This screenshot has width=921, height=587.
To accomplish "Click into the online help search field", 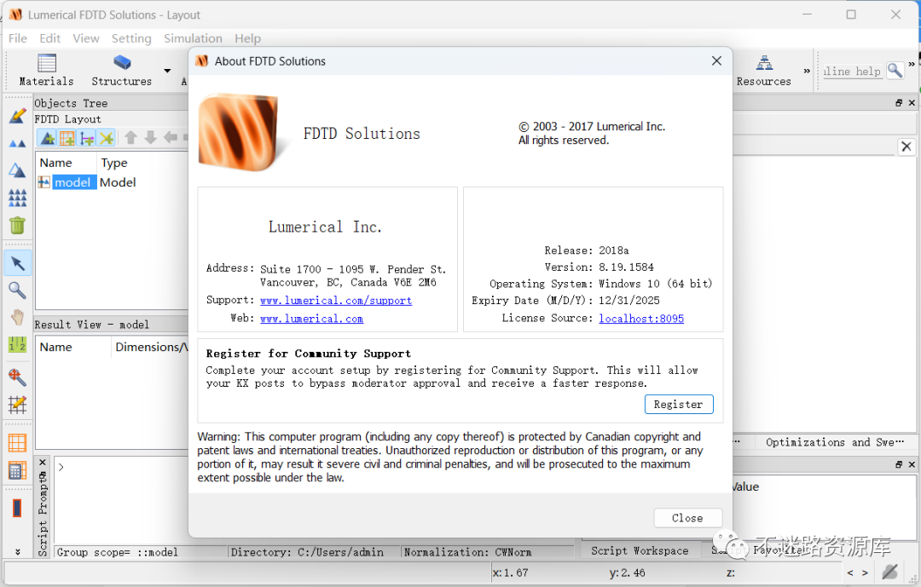I will pos(853,71).
